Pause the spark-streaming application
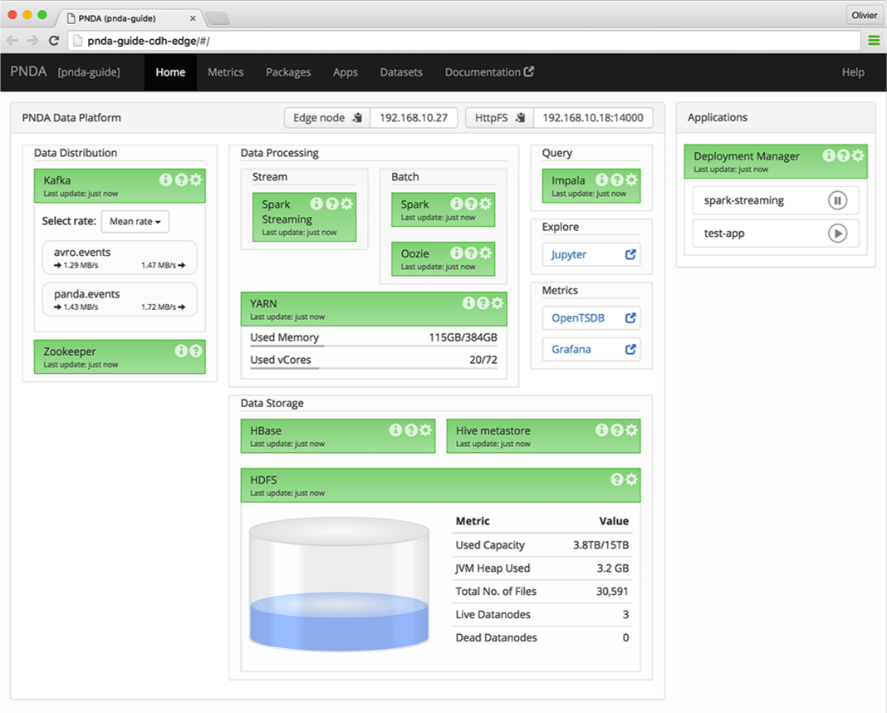The image size is (887, 713). tap(838, 200)
